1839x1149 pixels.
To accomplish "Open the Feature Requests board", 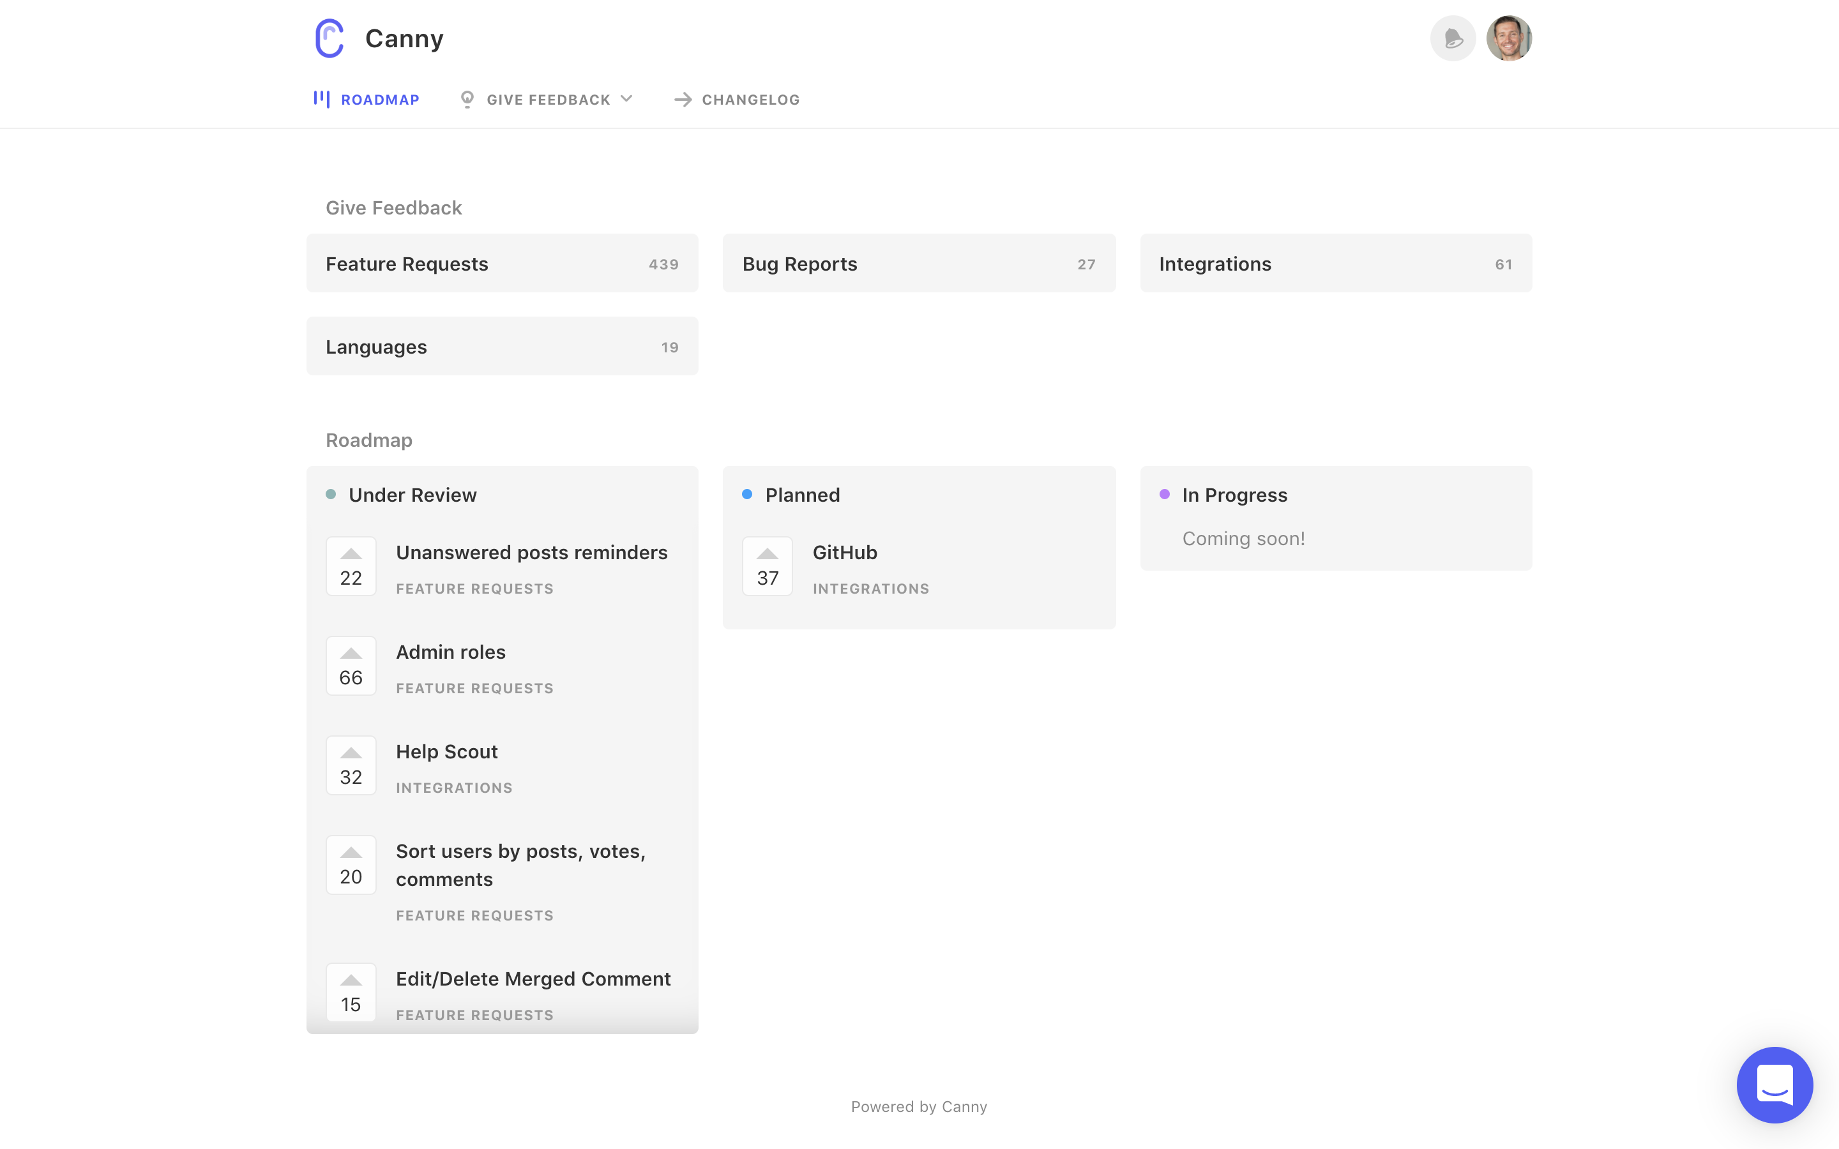I will point(503,263).
